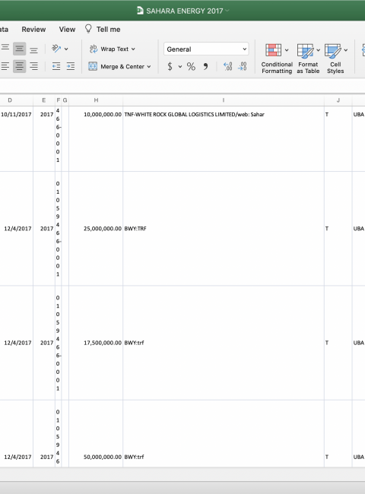This screenshot has height=494, width=365.
Task: Open the text orientation dropdown arrow
Action: pyautogui.click(x=66, y=49)
